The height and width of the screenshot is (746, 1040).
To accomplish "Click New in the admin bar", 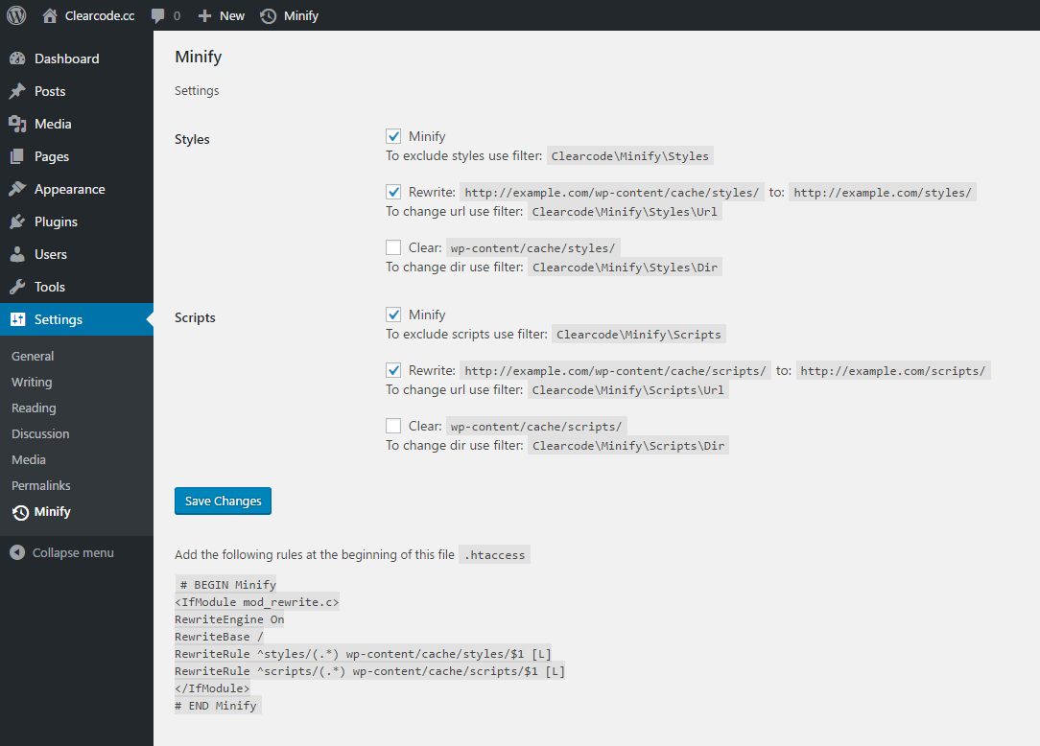I will 232,16.
